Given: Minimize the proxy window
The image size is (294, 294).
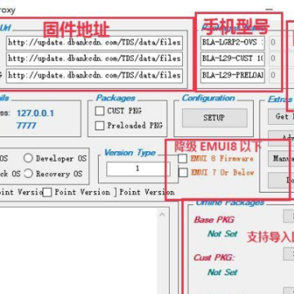Looking at the screenshot, I should [x=269, y=10].
